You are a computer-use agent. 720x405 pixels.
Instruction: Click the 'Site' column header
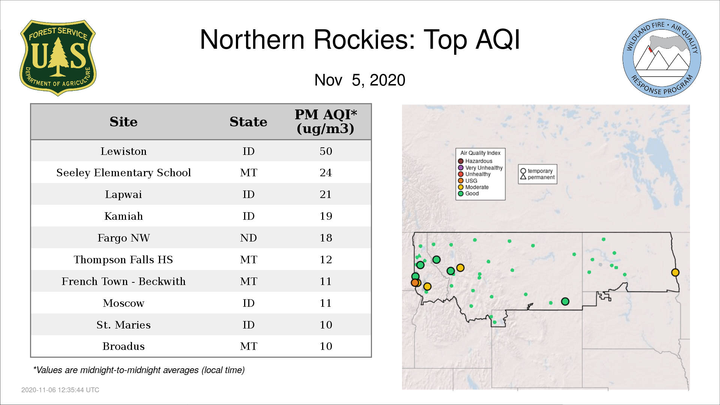(123, 122)
